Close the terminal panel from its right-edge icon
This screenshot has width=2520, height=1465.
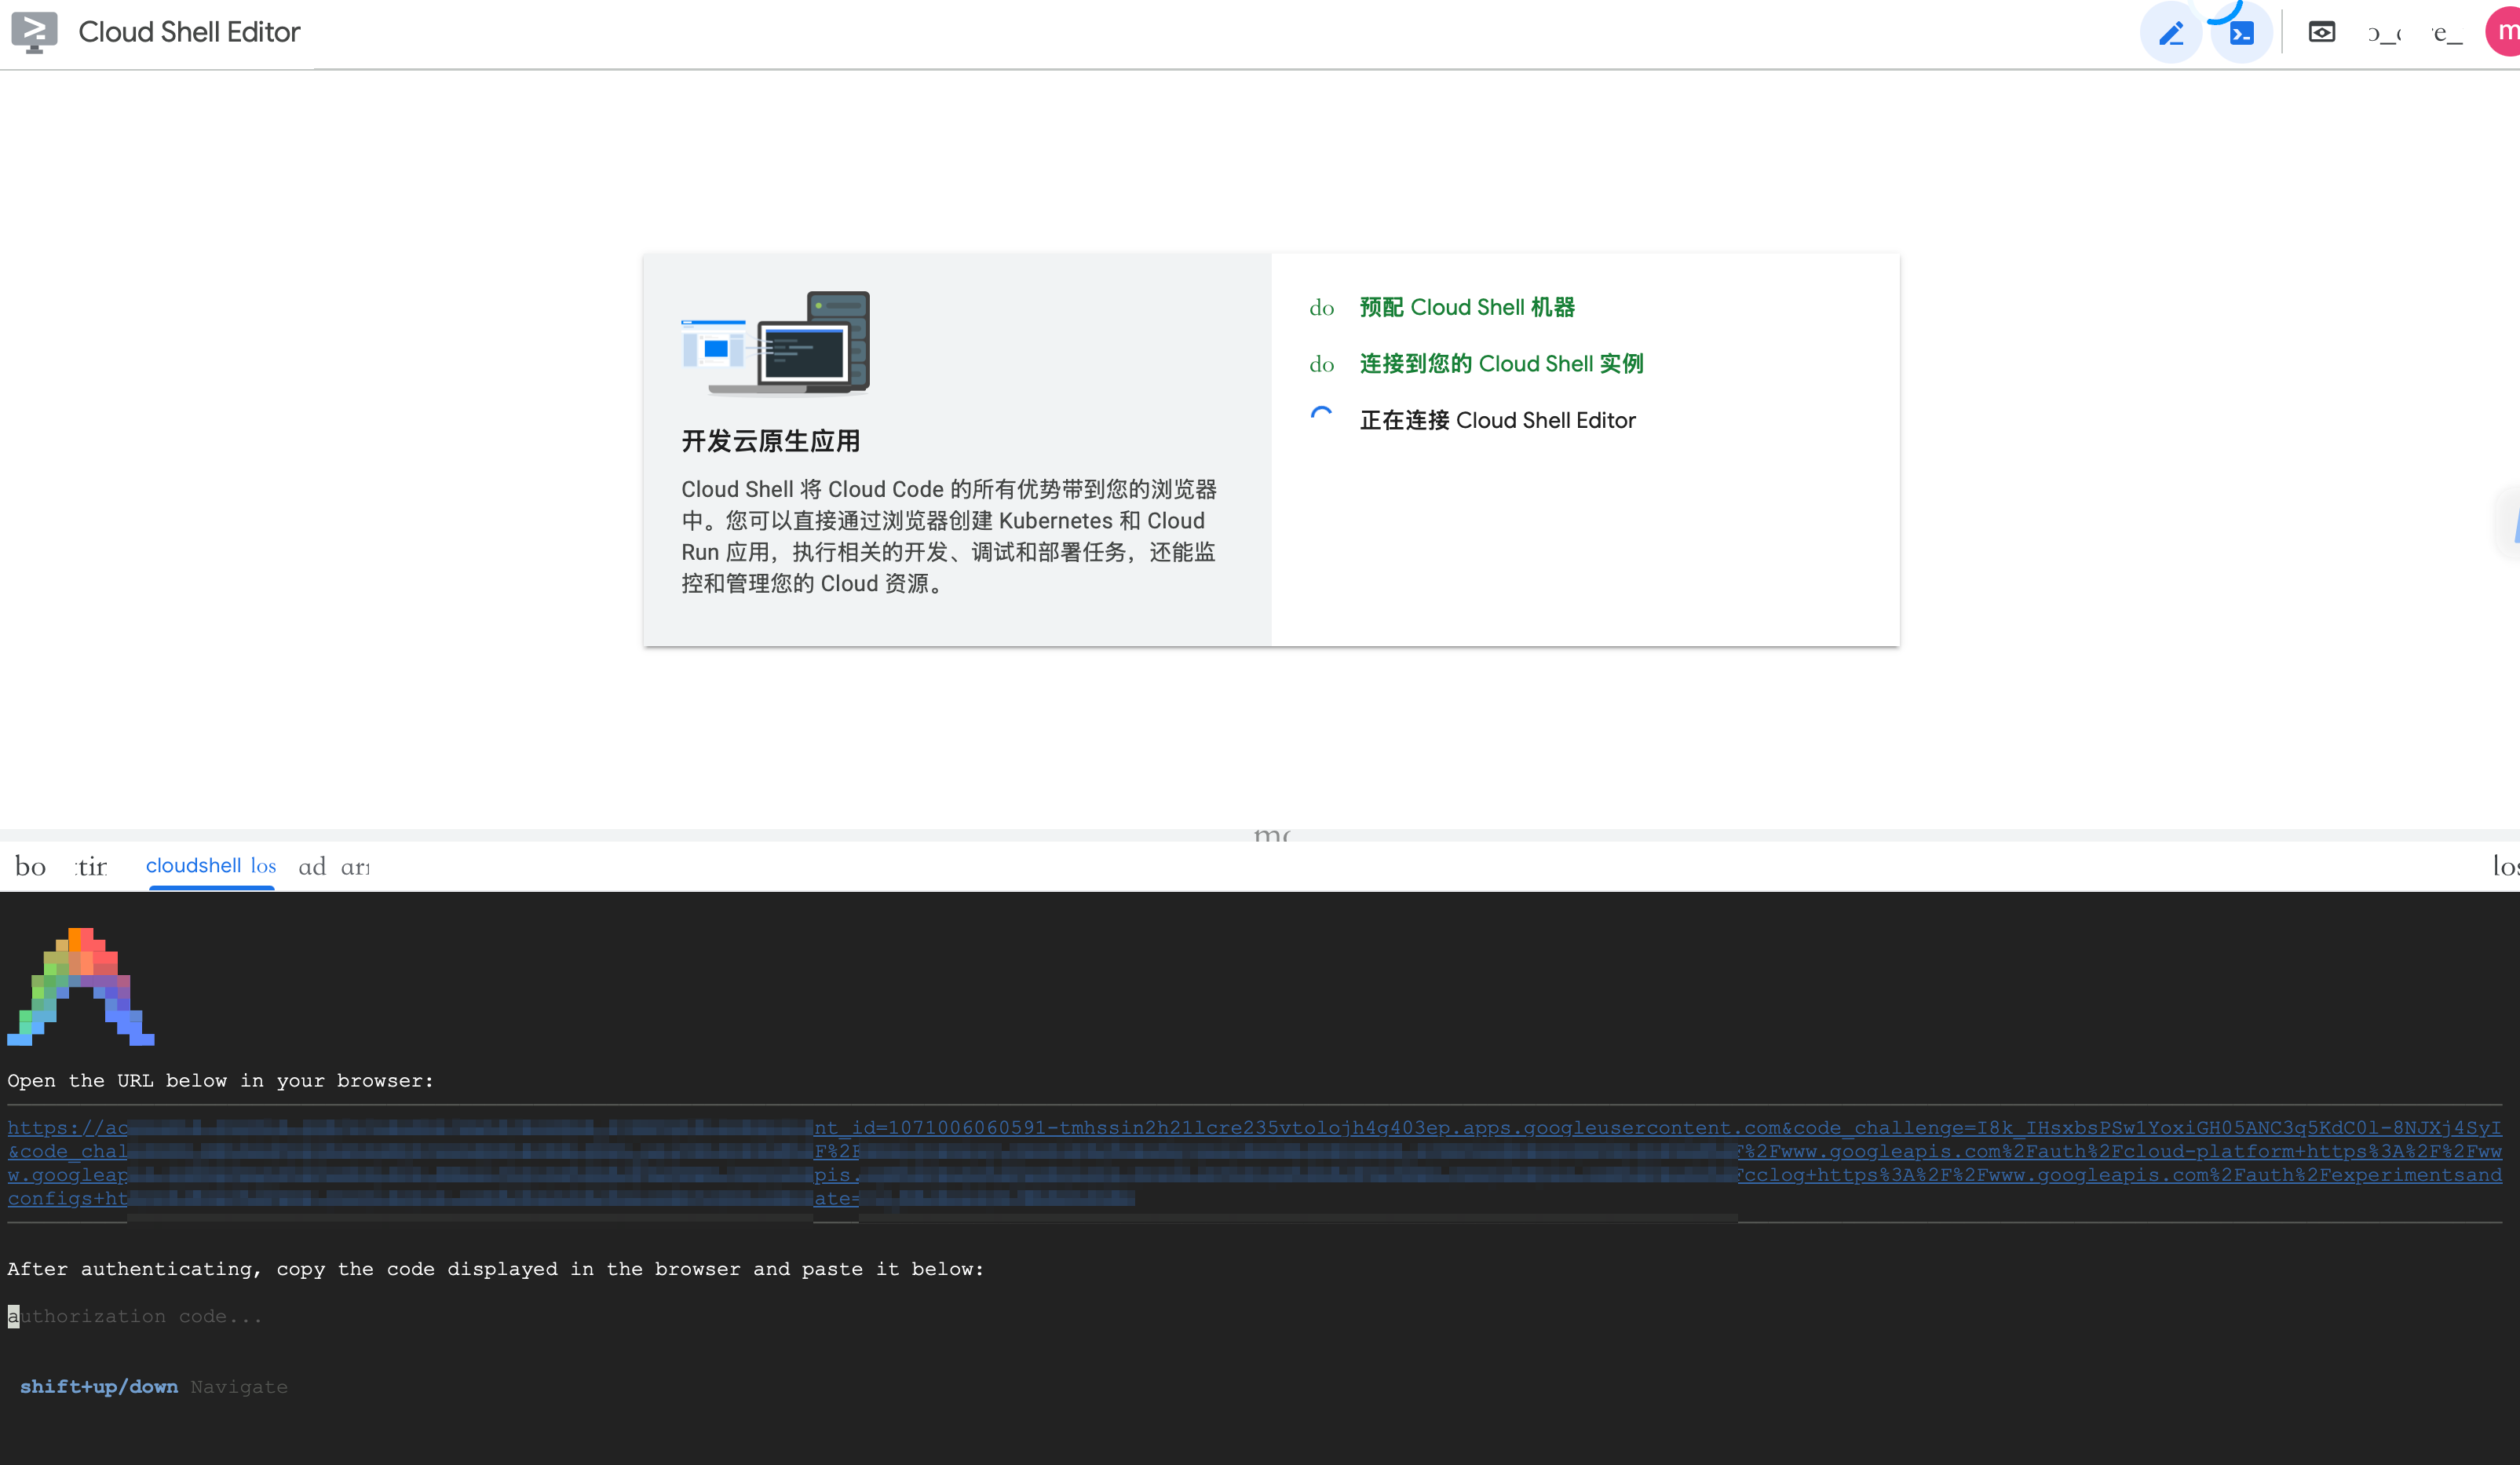click(x=2505, y=866)
